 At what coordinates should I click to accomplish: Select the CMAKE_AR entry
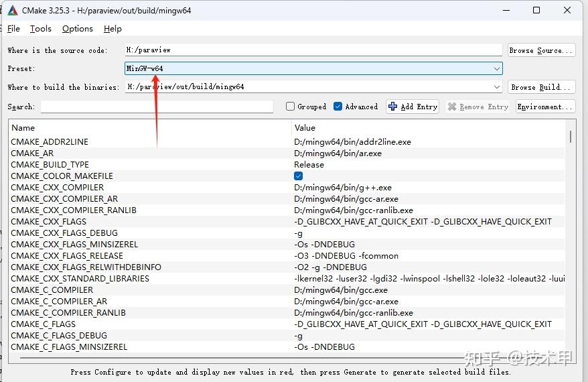click(32, 153)
